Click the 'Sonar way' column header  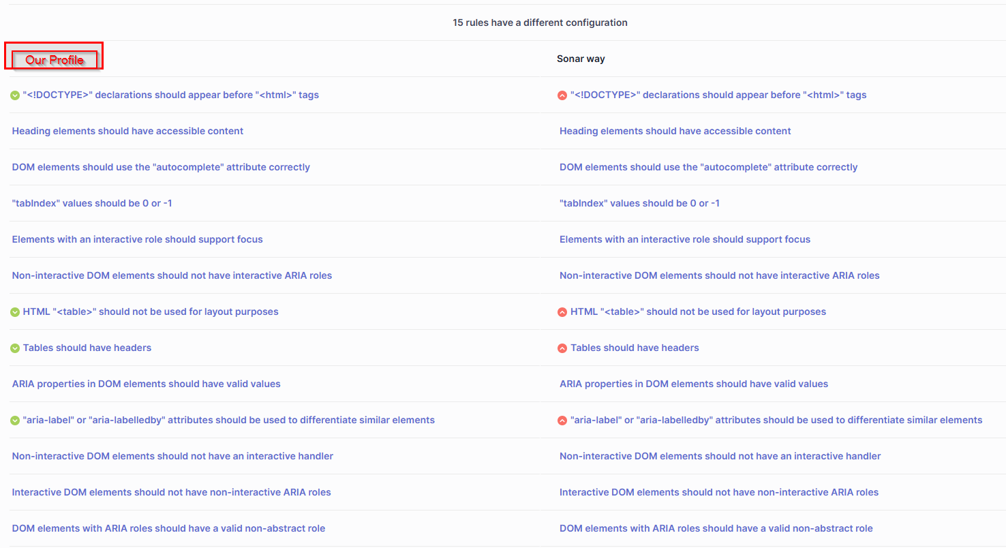pos(581,59)
